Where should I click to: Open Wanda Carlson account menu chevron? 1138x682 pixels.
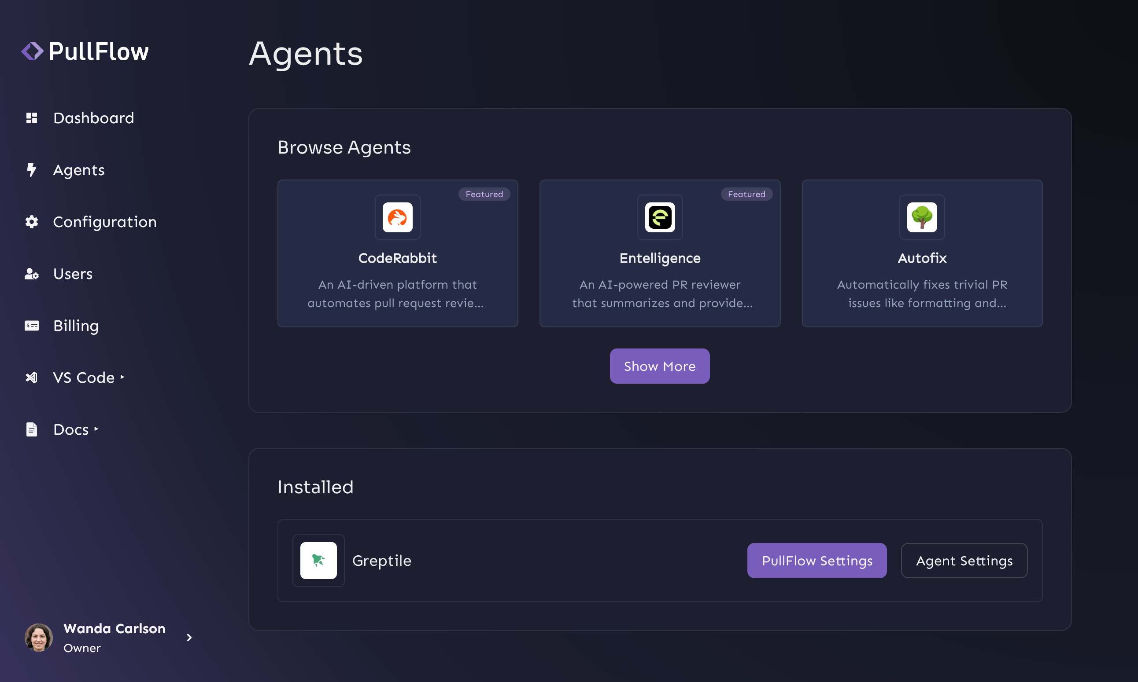pos(189,638)
